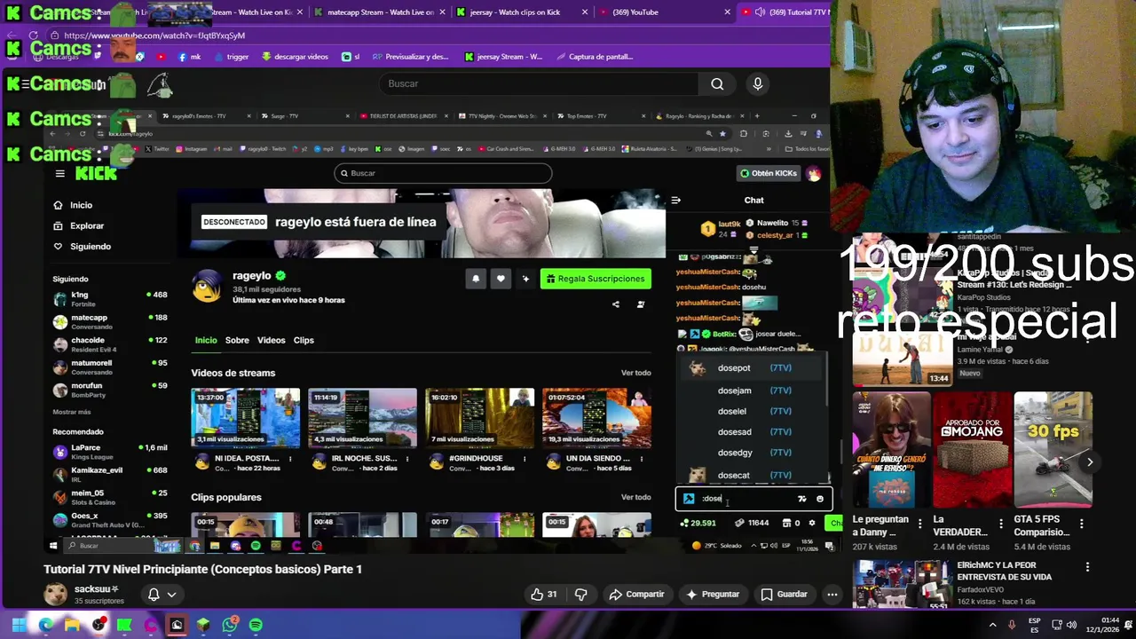Open the descargar videos bookmark
This screenshot has height=639, width=1136.
[x=296, y=57]
